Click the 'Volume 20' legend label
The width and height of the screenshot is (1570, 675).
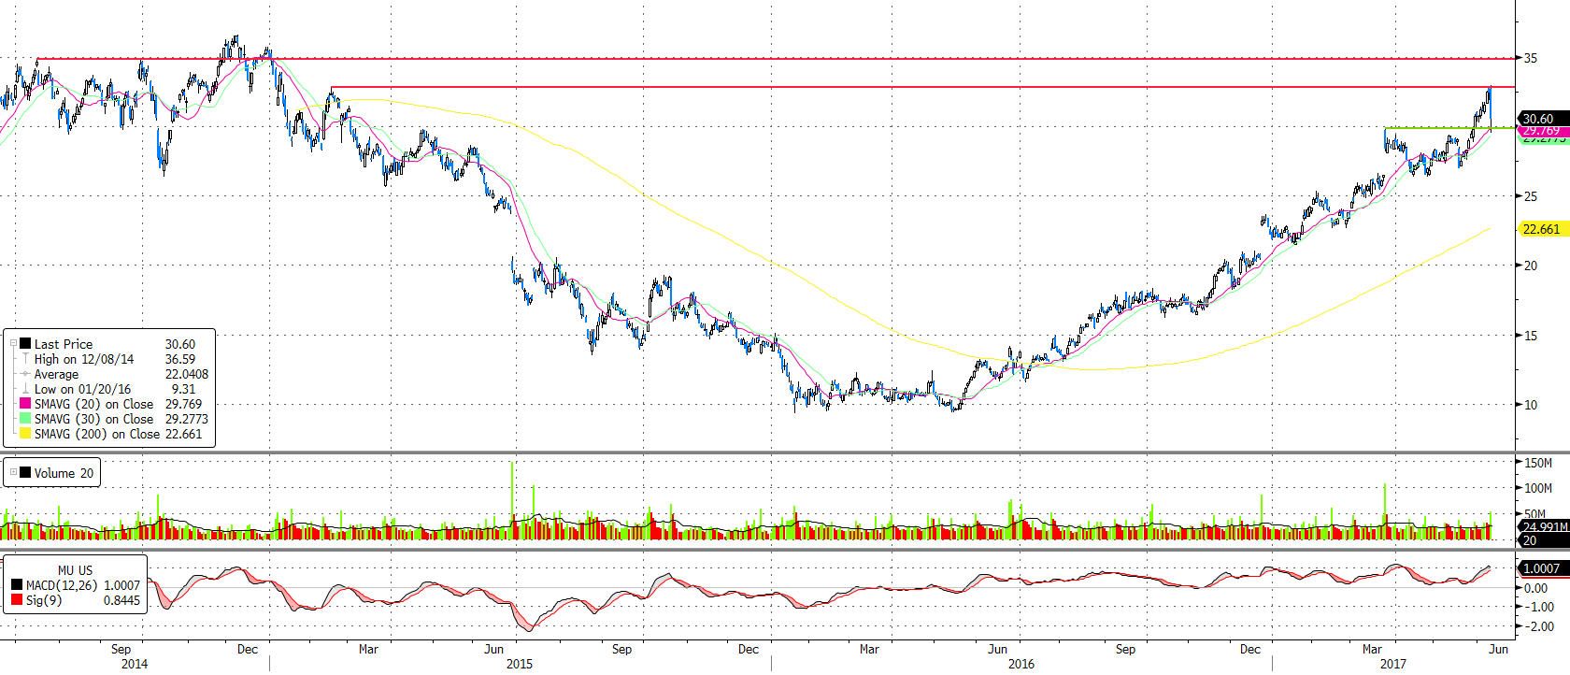64,473
